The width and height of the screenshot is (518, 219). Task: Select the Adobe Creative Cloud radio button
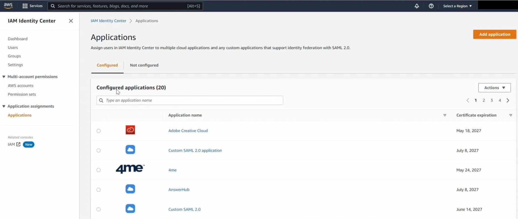click(x=99, y=131)
